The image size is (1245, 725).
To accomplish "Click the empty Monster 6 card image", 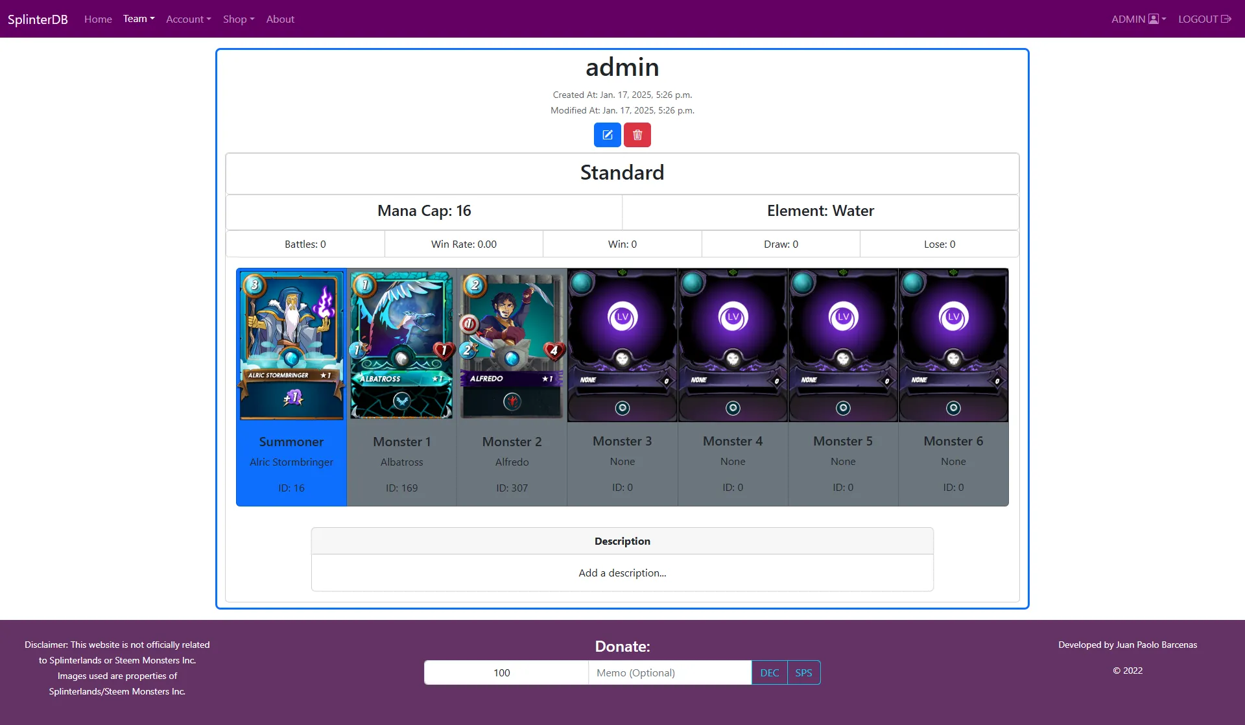I will tap(953, 345).
